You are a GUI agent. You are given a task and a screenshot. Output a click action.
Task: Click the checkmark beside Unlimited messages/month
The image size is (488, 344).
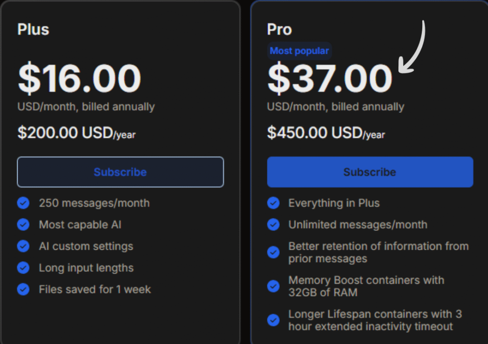point(273,225)
